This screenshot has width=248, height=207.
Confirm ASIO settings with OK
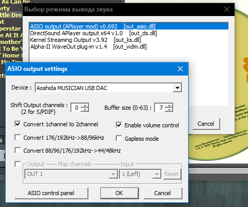pyautogui.click(x=119, y=193)
